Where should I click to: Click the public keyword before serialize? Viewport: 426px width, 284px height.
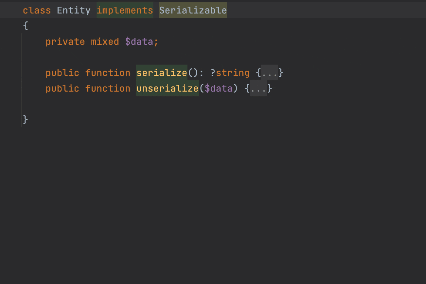[62, 73]
